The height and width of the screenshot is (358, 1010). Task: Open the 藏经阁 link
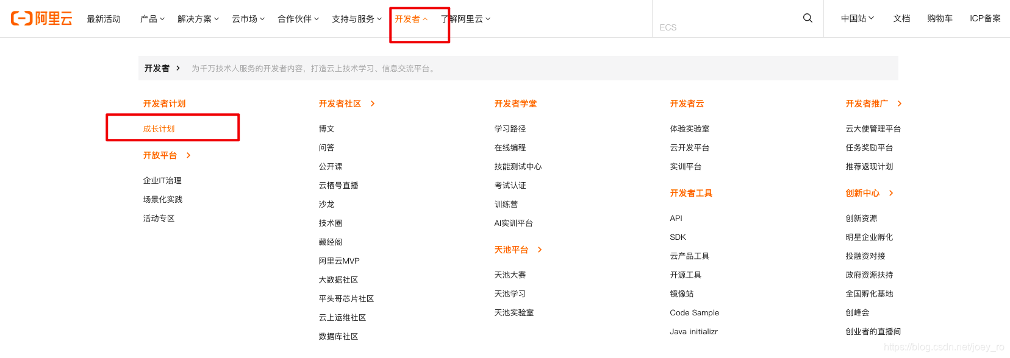331,242
